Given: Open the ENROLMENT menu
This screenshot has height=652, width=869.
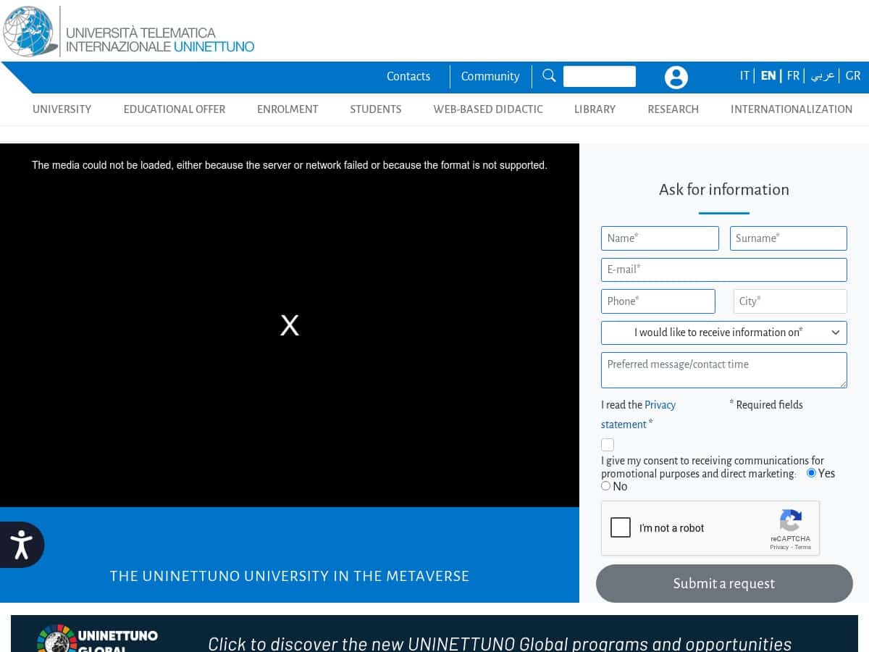Looking at the screenshot, I should tap(287, 109).
